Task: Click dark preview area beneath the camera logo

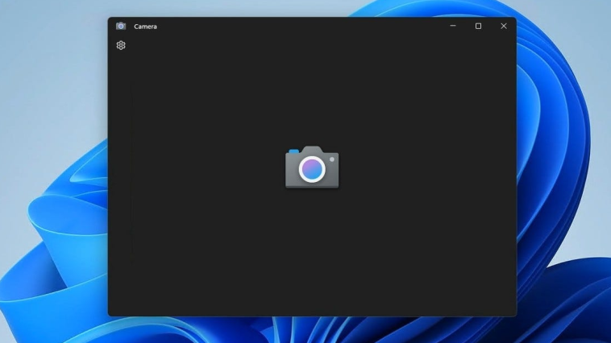Action: pos(312,258)
